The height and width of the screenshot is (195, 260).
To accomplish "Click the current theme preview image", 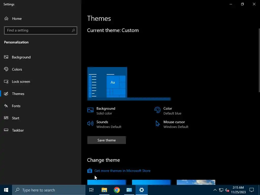I will coord(129,84).
